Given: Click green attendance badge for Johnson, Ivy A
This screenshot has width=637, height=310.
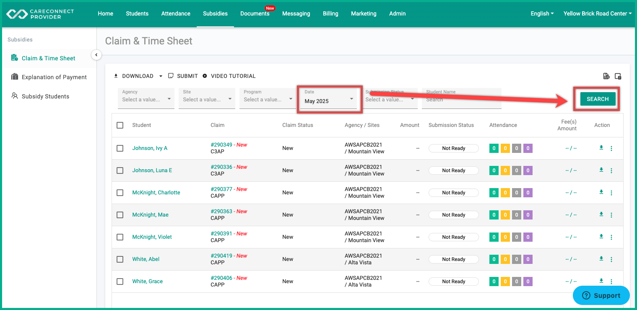Looking at the screenshot, I should [494, 148].
